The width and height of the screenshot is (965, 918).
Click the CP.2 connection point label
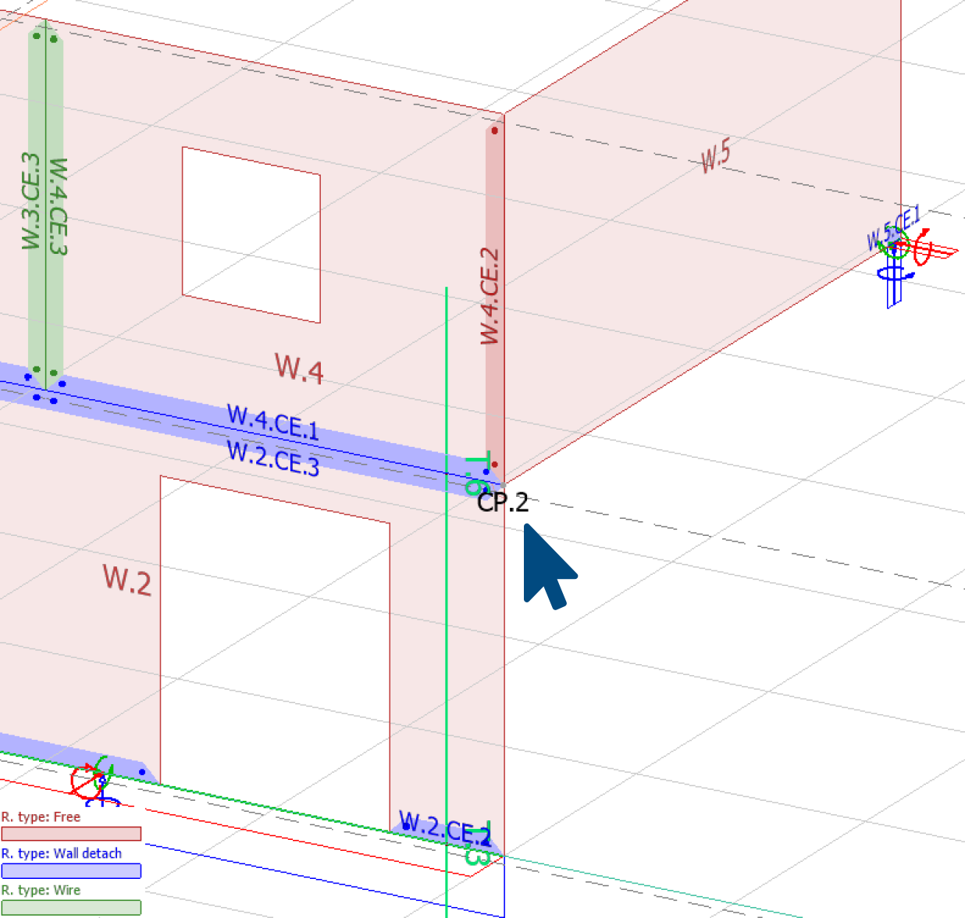503,502
